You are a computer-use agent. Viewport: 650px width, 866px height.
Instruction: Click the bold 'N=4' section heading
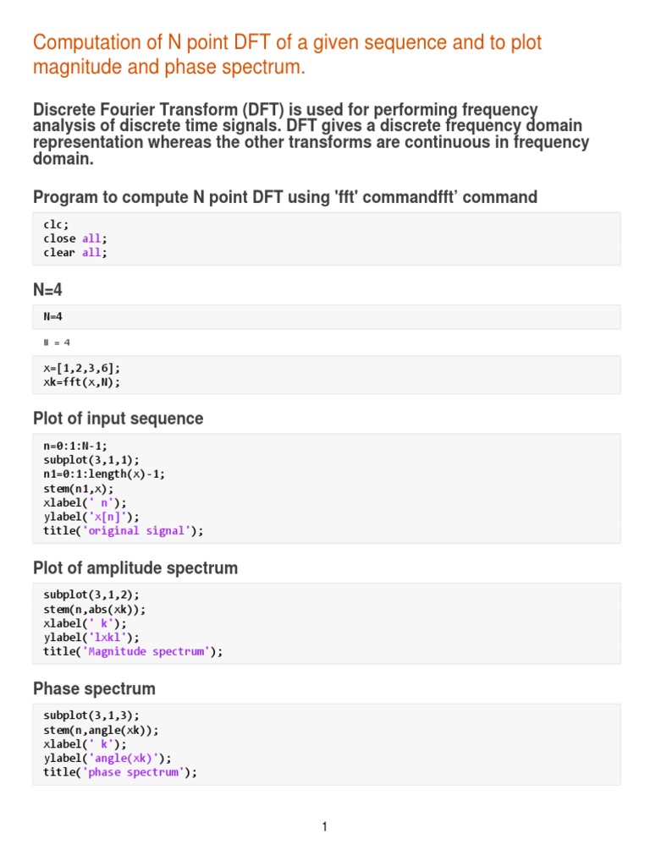47,290
